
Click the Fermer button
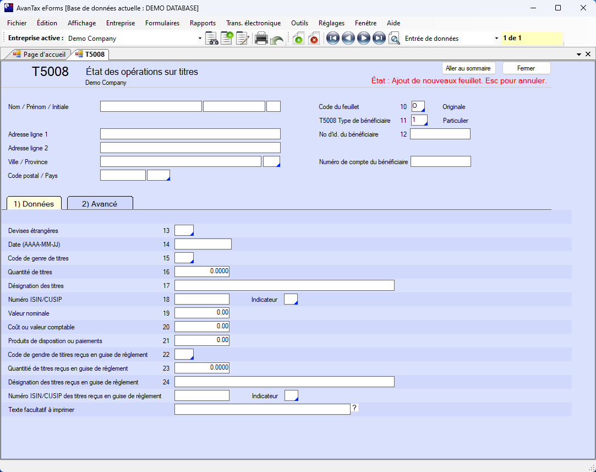(526, 68)
